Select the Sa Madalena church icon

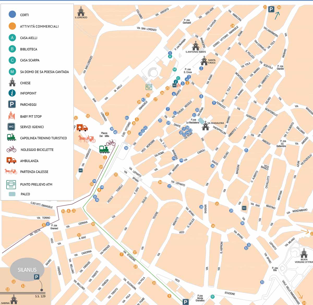coord(206,126)
